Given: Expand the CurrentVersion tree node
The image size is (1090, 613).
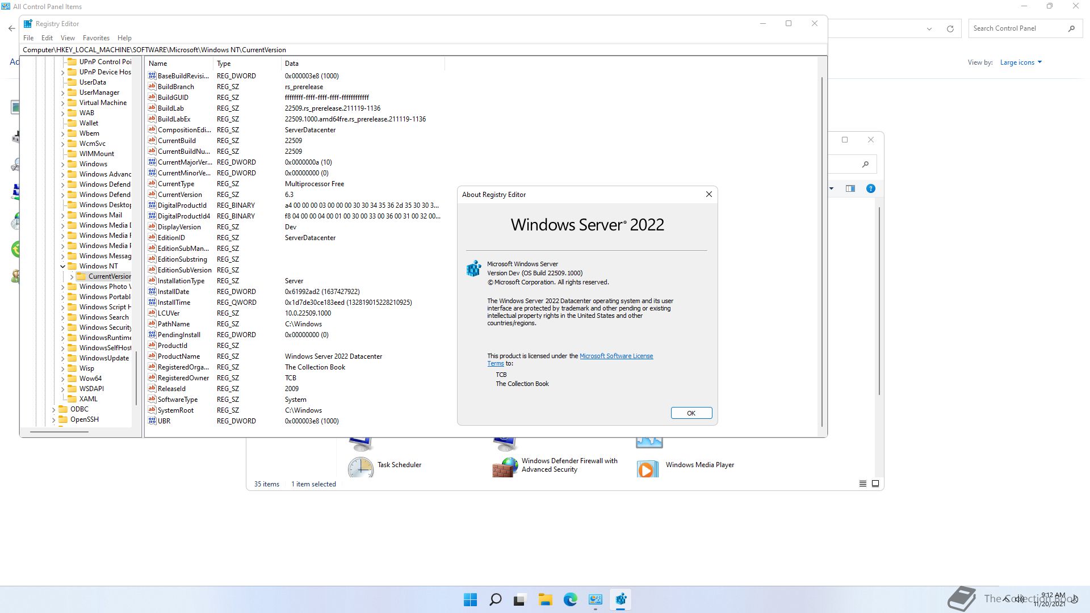Looking at the screenshot, I should click(x=72, y=276).
